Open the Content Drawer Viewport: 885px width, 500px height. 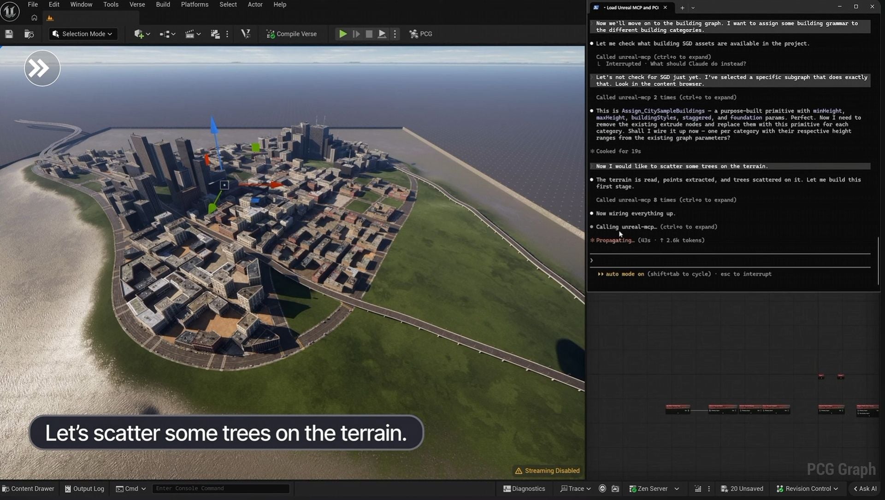(x=28, y=488)
